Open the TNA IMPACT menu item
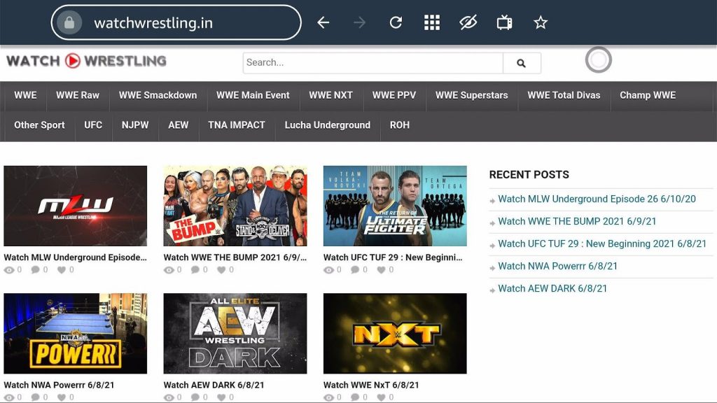Image resolution: width=717 pixels, height=403 pixels. pos(237,125)
